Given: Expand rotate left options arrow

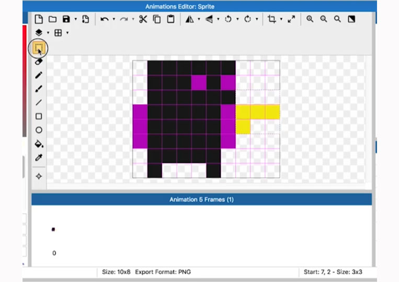Looking at the screenshot, I should pyautogui.click(x=237, y=19).
